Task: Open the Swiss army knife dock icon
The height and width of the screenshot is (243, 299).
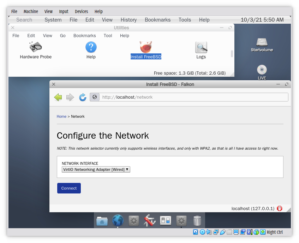Action: point(150,221)
